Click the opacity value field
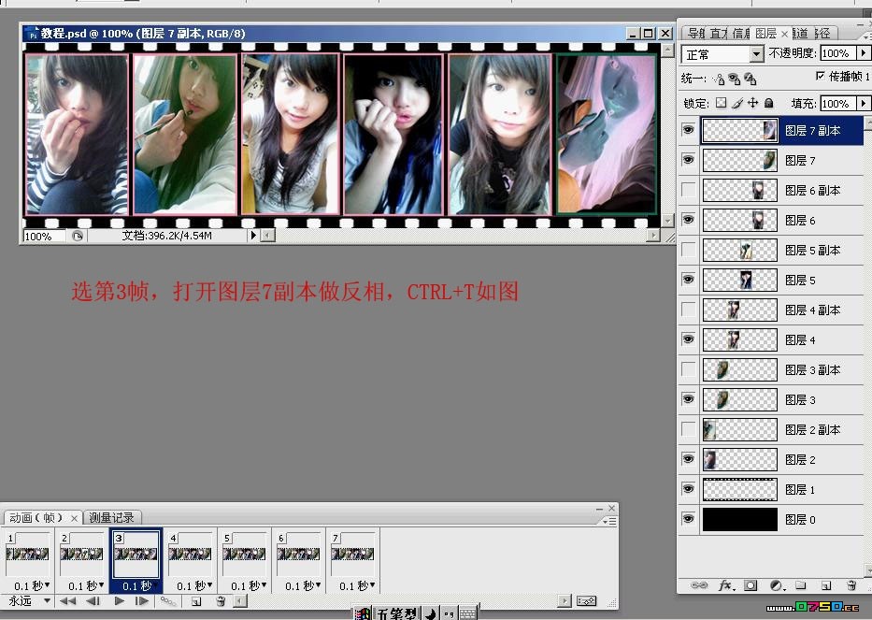Screen dimensions: 872x620 (x=838, y=53)
